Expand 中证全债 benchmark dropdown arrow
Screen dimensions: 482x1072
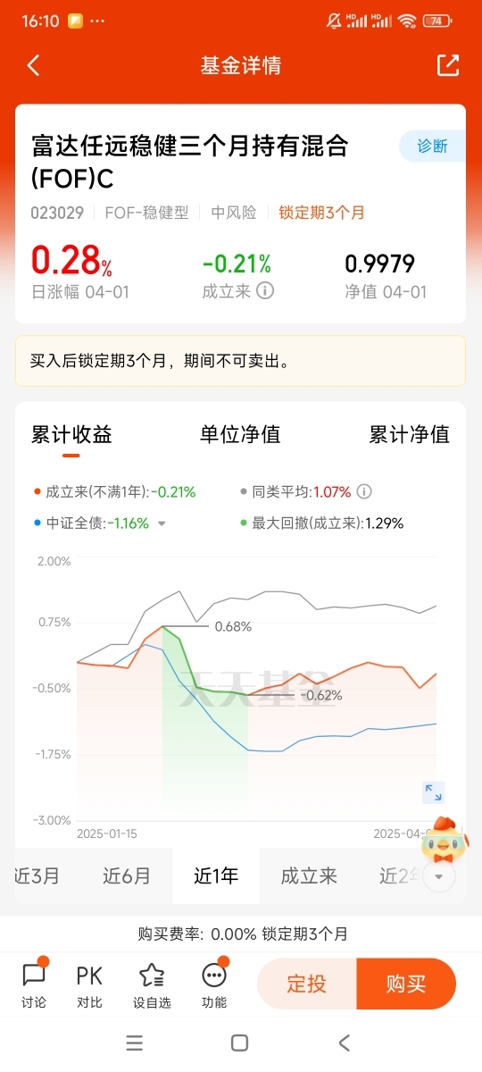pyautogui.click(x=162, y=523)
